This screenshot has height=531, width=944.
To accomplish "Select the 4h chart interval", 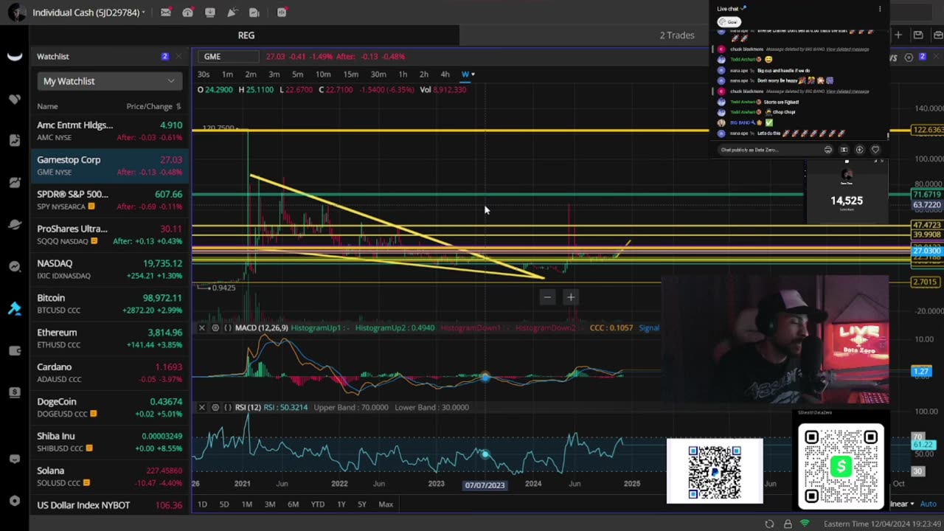I will [445, 74].
